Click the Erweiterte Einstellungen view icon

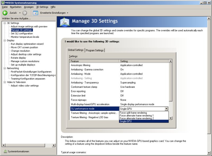[36, 13]
